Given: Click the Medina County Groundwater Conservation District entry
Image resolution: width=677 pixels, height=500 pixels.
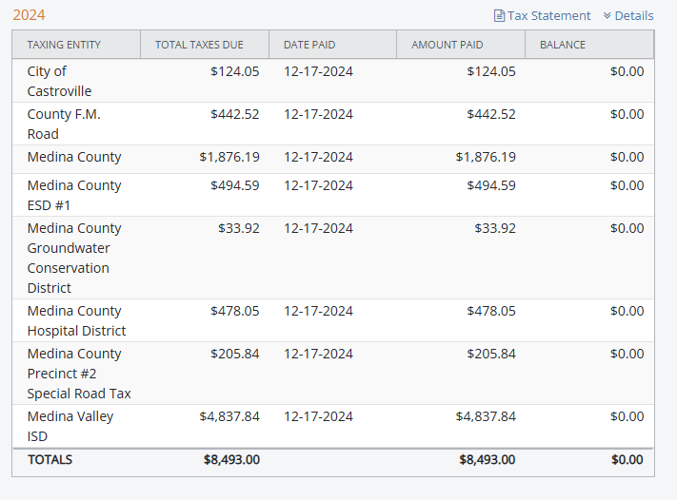Looking at the screenshot, I should click(x=73, y=258).
